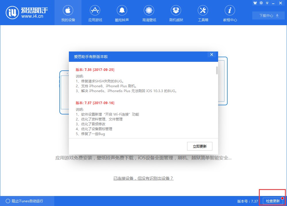This screenshot has width=287, height=206.
Task: Click the shirt-shaped skin/theme icon in titlebar
Action: coord(255,3)
